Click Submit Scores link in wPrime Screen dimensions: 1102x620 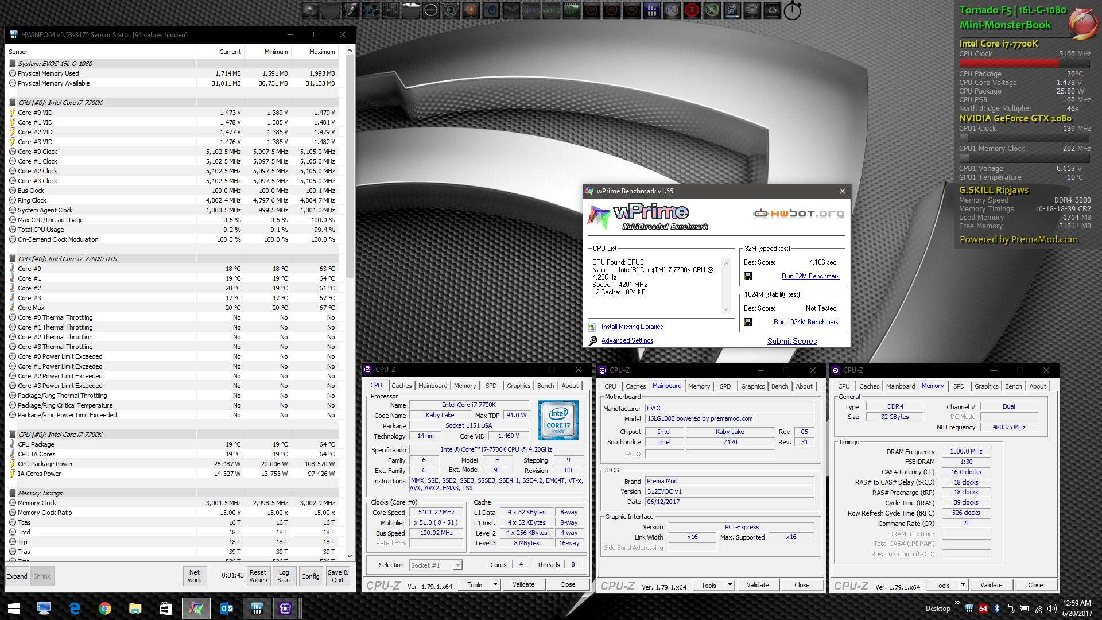coord(792,341)
